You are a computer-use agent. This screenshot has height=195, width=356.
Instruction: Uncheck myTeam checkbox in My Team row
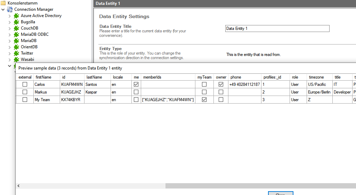pyautogui.click(x=204, y=100)
